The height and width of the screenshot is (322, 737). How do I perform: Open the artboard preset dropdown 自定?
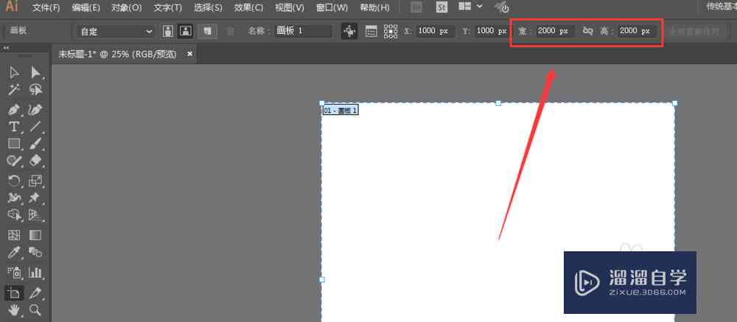tap(116, 32)
